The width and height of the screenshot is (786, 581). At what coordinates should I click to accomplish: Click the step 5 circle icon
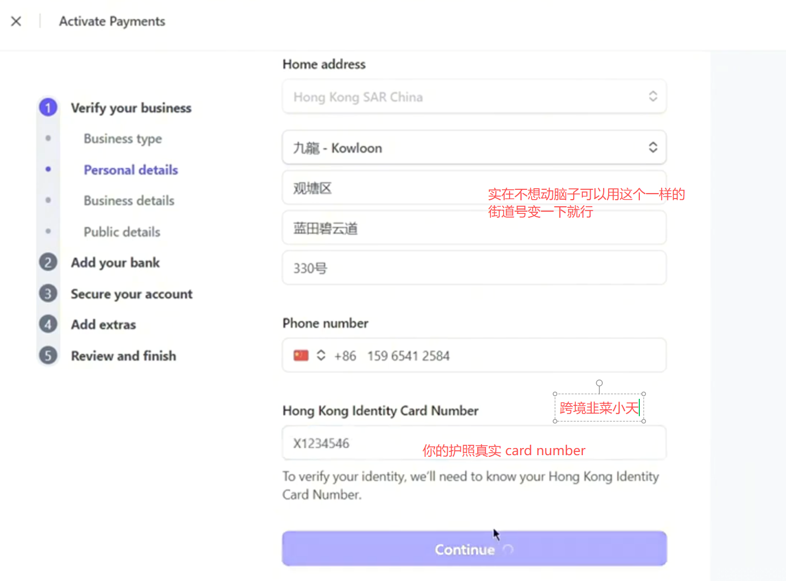click(48, 356)
